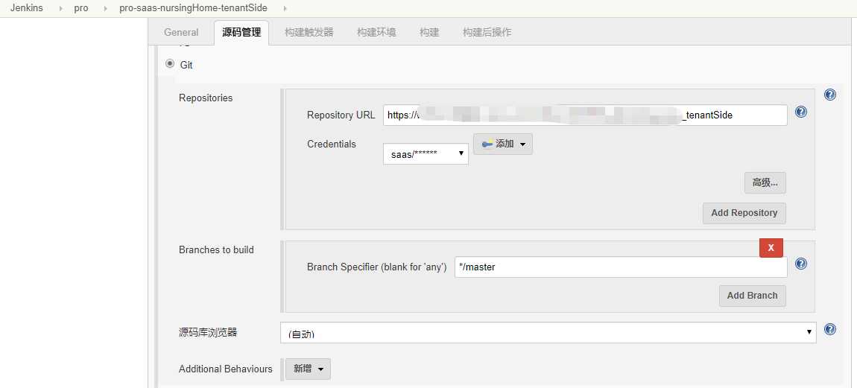Switch to the 构建触发器 tab
This screenshot has width=857, height=388.
309,32
